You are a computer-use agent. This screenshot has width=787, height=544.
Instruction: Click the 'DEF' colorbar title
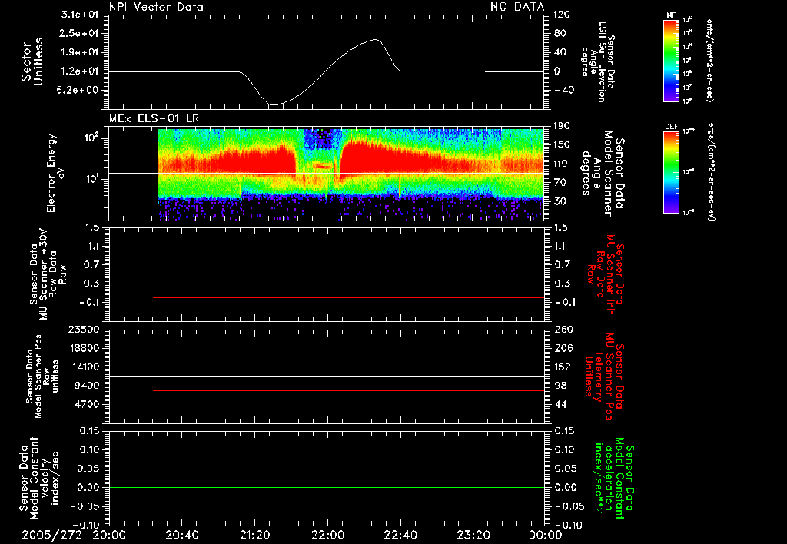[672, 127]
